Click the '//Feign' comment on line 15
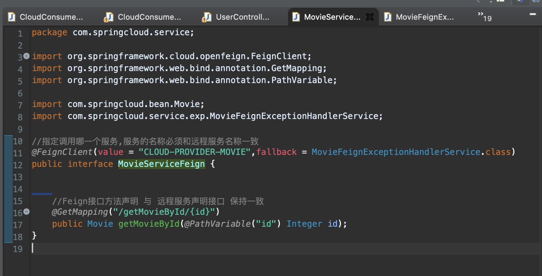The width and height of the screenshot is (542, 276). (158, 201)
